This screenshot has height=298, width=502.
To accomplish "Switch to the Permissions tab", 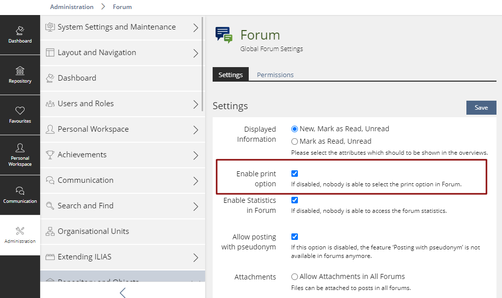I will click(275, 75).
